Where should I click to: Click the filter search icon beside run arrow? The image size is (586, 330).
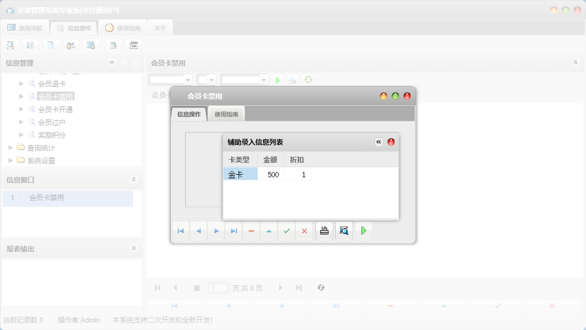pos(292,80)
